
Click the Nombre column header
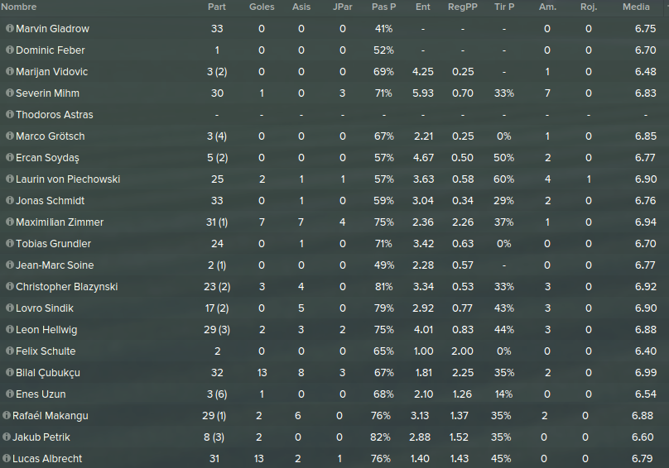(19, 7)
